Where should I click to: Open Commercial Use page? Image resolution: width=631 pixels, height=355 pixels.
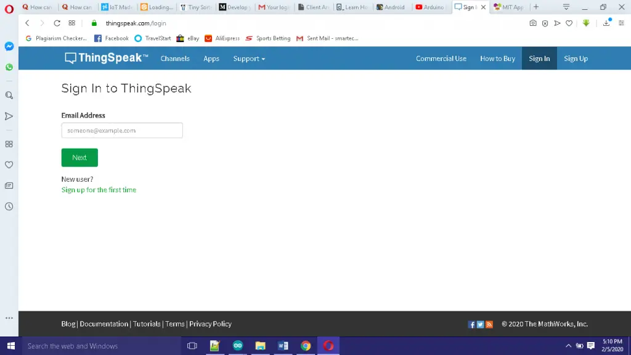[x=441, y=59]
